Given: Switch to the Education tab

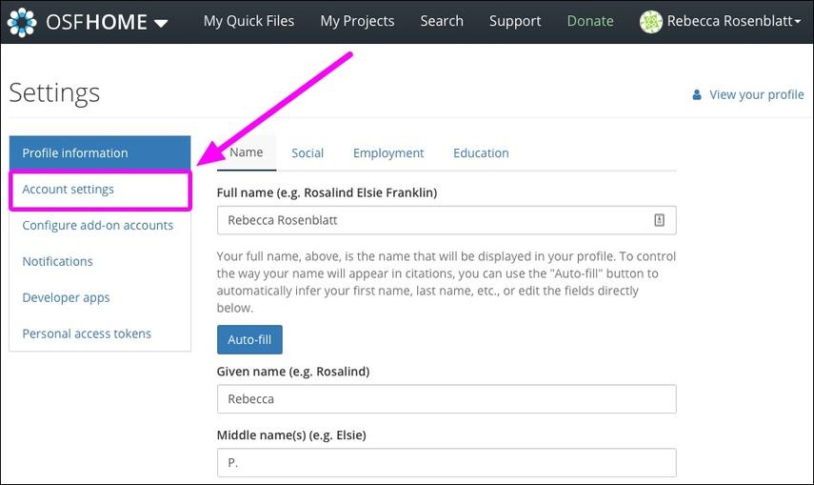Looking at the screenshot, I should (x=481, y=152).
